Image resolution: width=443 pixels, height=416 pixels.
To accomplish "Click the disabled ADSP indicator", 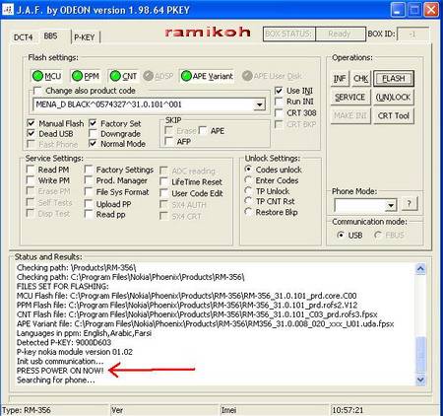I will [x=149, y=76].
